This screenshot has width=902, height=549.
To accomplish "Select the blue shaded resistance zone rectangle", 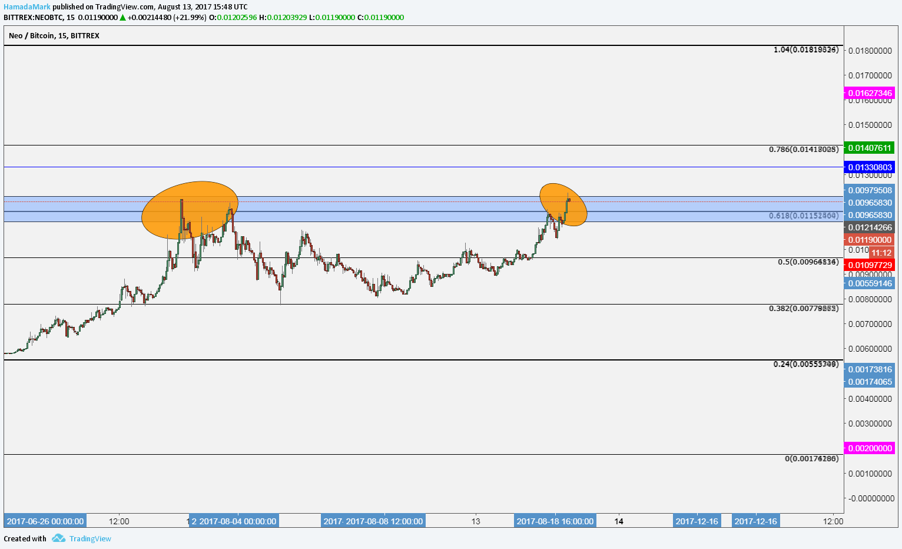I will [x=423, y=209].
